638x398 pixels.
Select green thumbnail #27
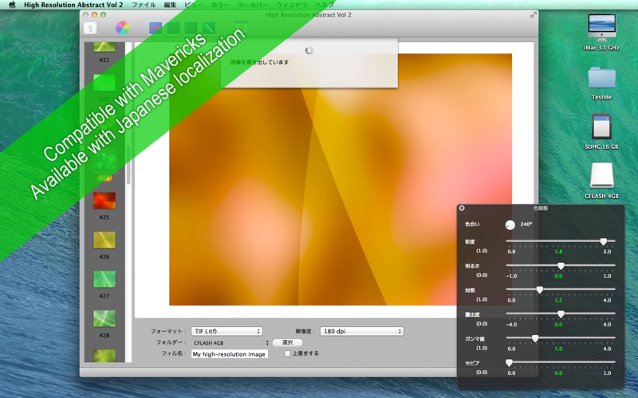tap(104, 279)
